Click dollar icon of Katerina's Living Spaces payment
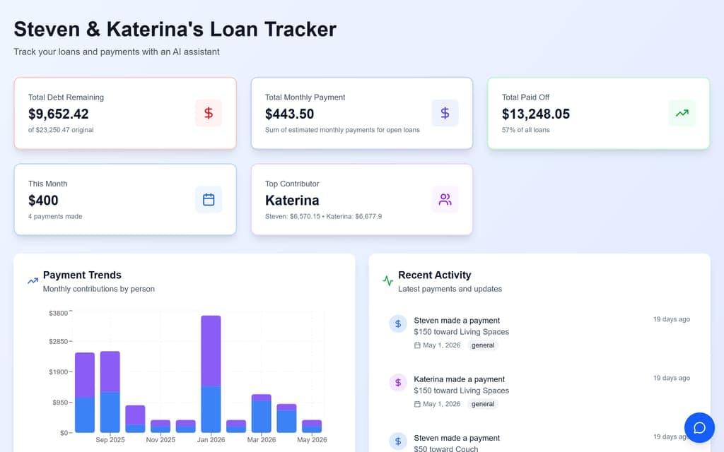Viewport: 724px width, 452px height. [398, 382]
